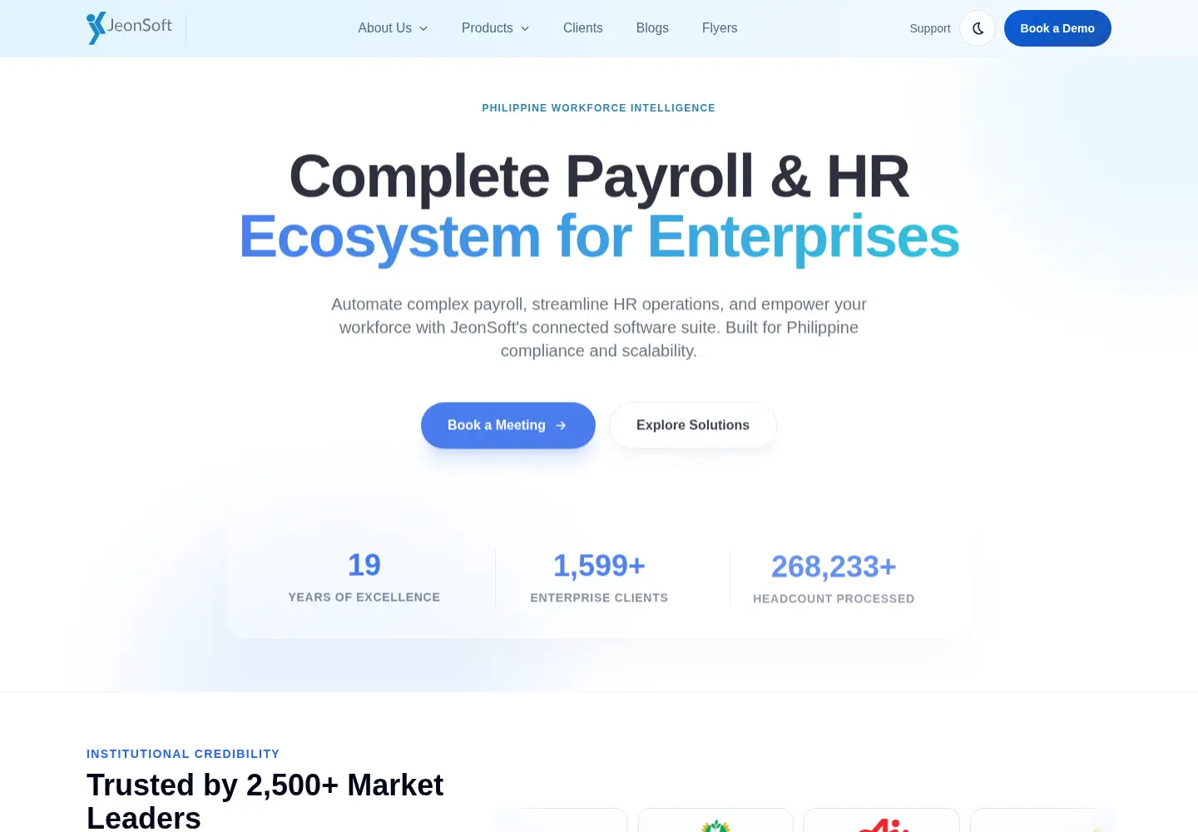This screenshot has height=832, width=1198.
Task: Click the Support link
Action: point(929,28)
